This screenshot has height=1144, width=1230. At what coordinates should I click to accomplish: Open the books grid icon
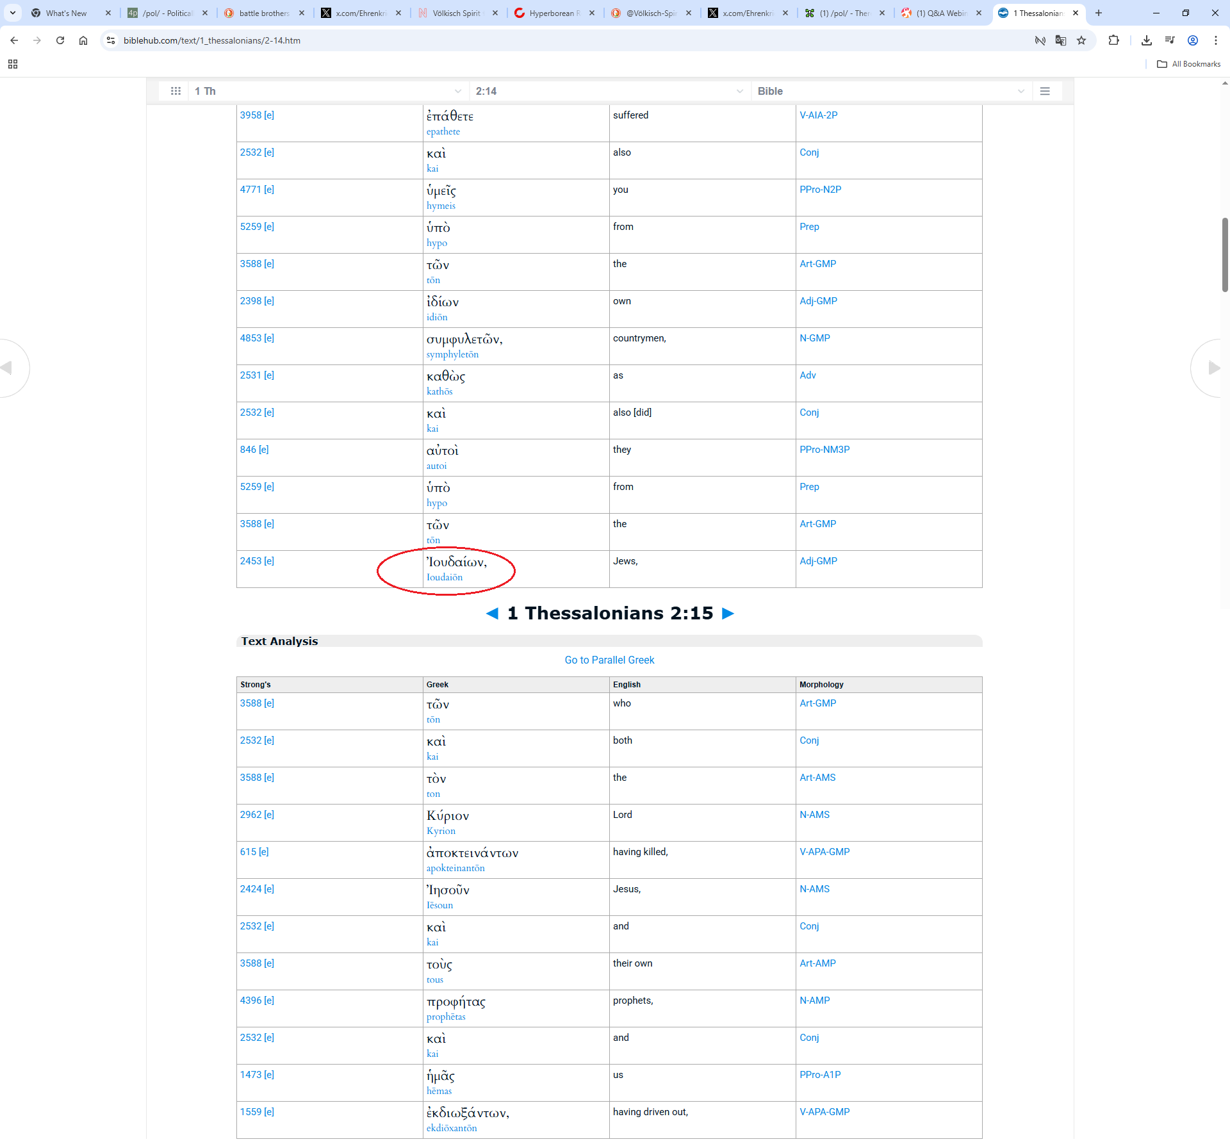[x=176, y=91]
